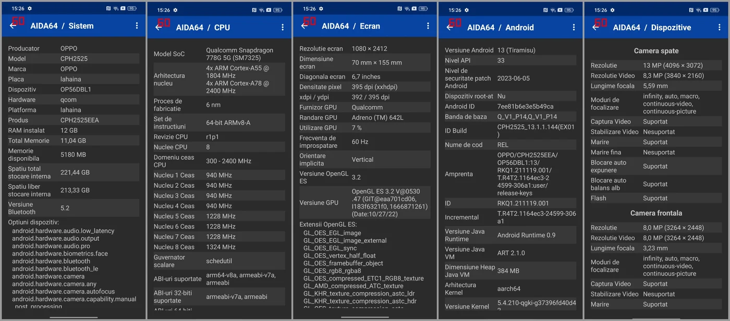Screen dimensions: 730x321
Task: Tap battery indicator in Sistem screen status bar
Action: 132,9
